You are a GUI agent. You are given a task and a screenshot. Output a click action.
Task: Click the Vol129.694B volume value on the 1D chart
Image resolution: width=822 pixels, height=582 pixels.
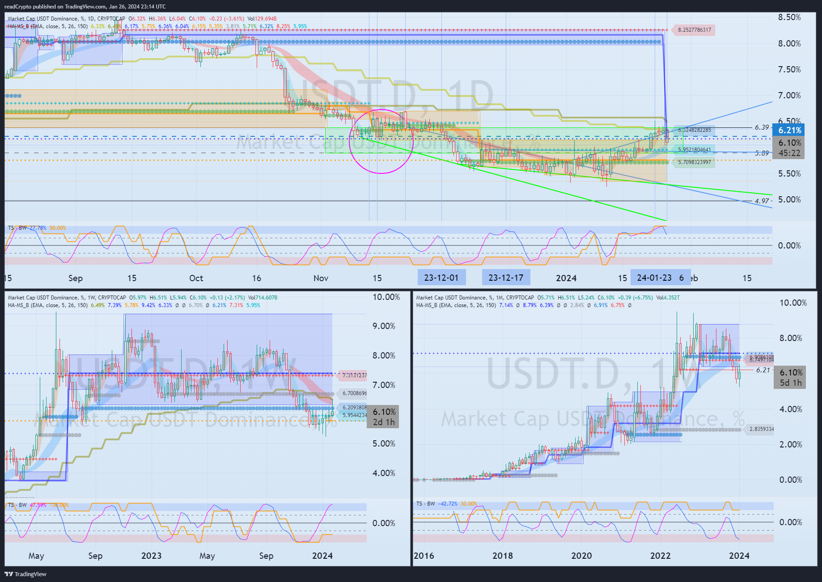pyautogui.click(x=262, y=19)
